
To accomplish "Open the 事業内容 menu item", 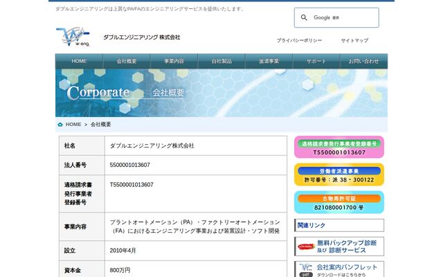I will (174, 61).
